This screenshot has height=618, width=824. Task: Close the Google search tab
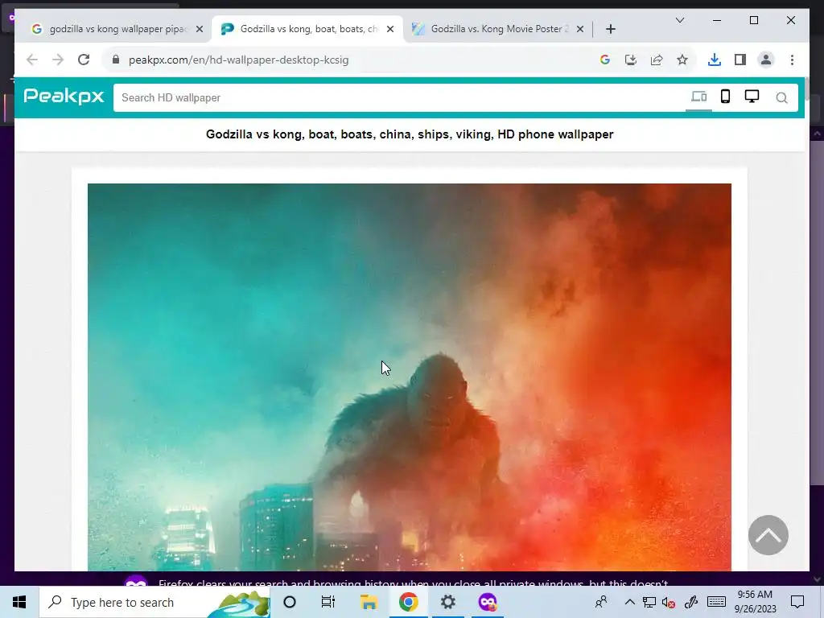pyautogui.click(x=200, y=30)
